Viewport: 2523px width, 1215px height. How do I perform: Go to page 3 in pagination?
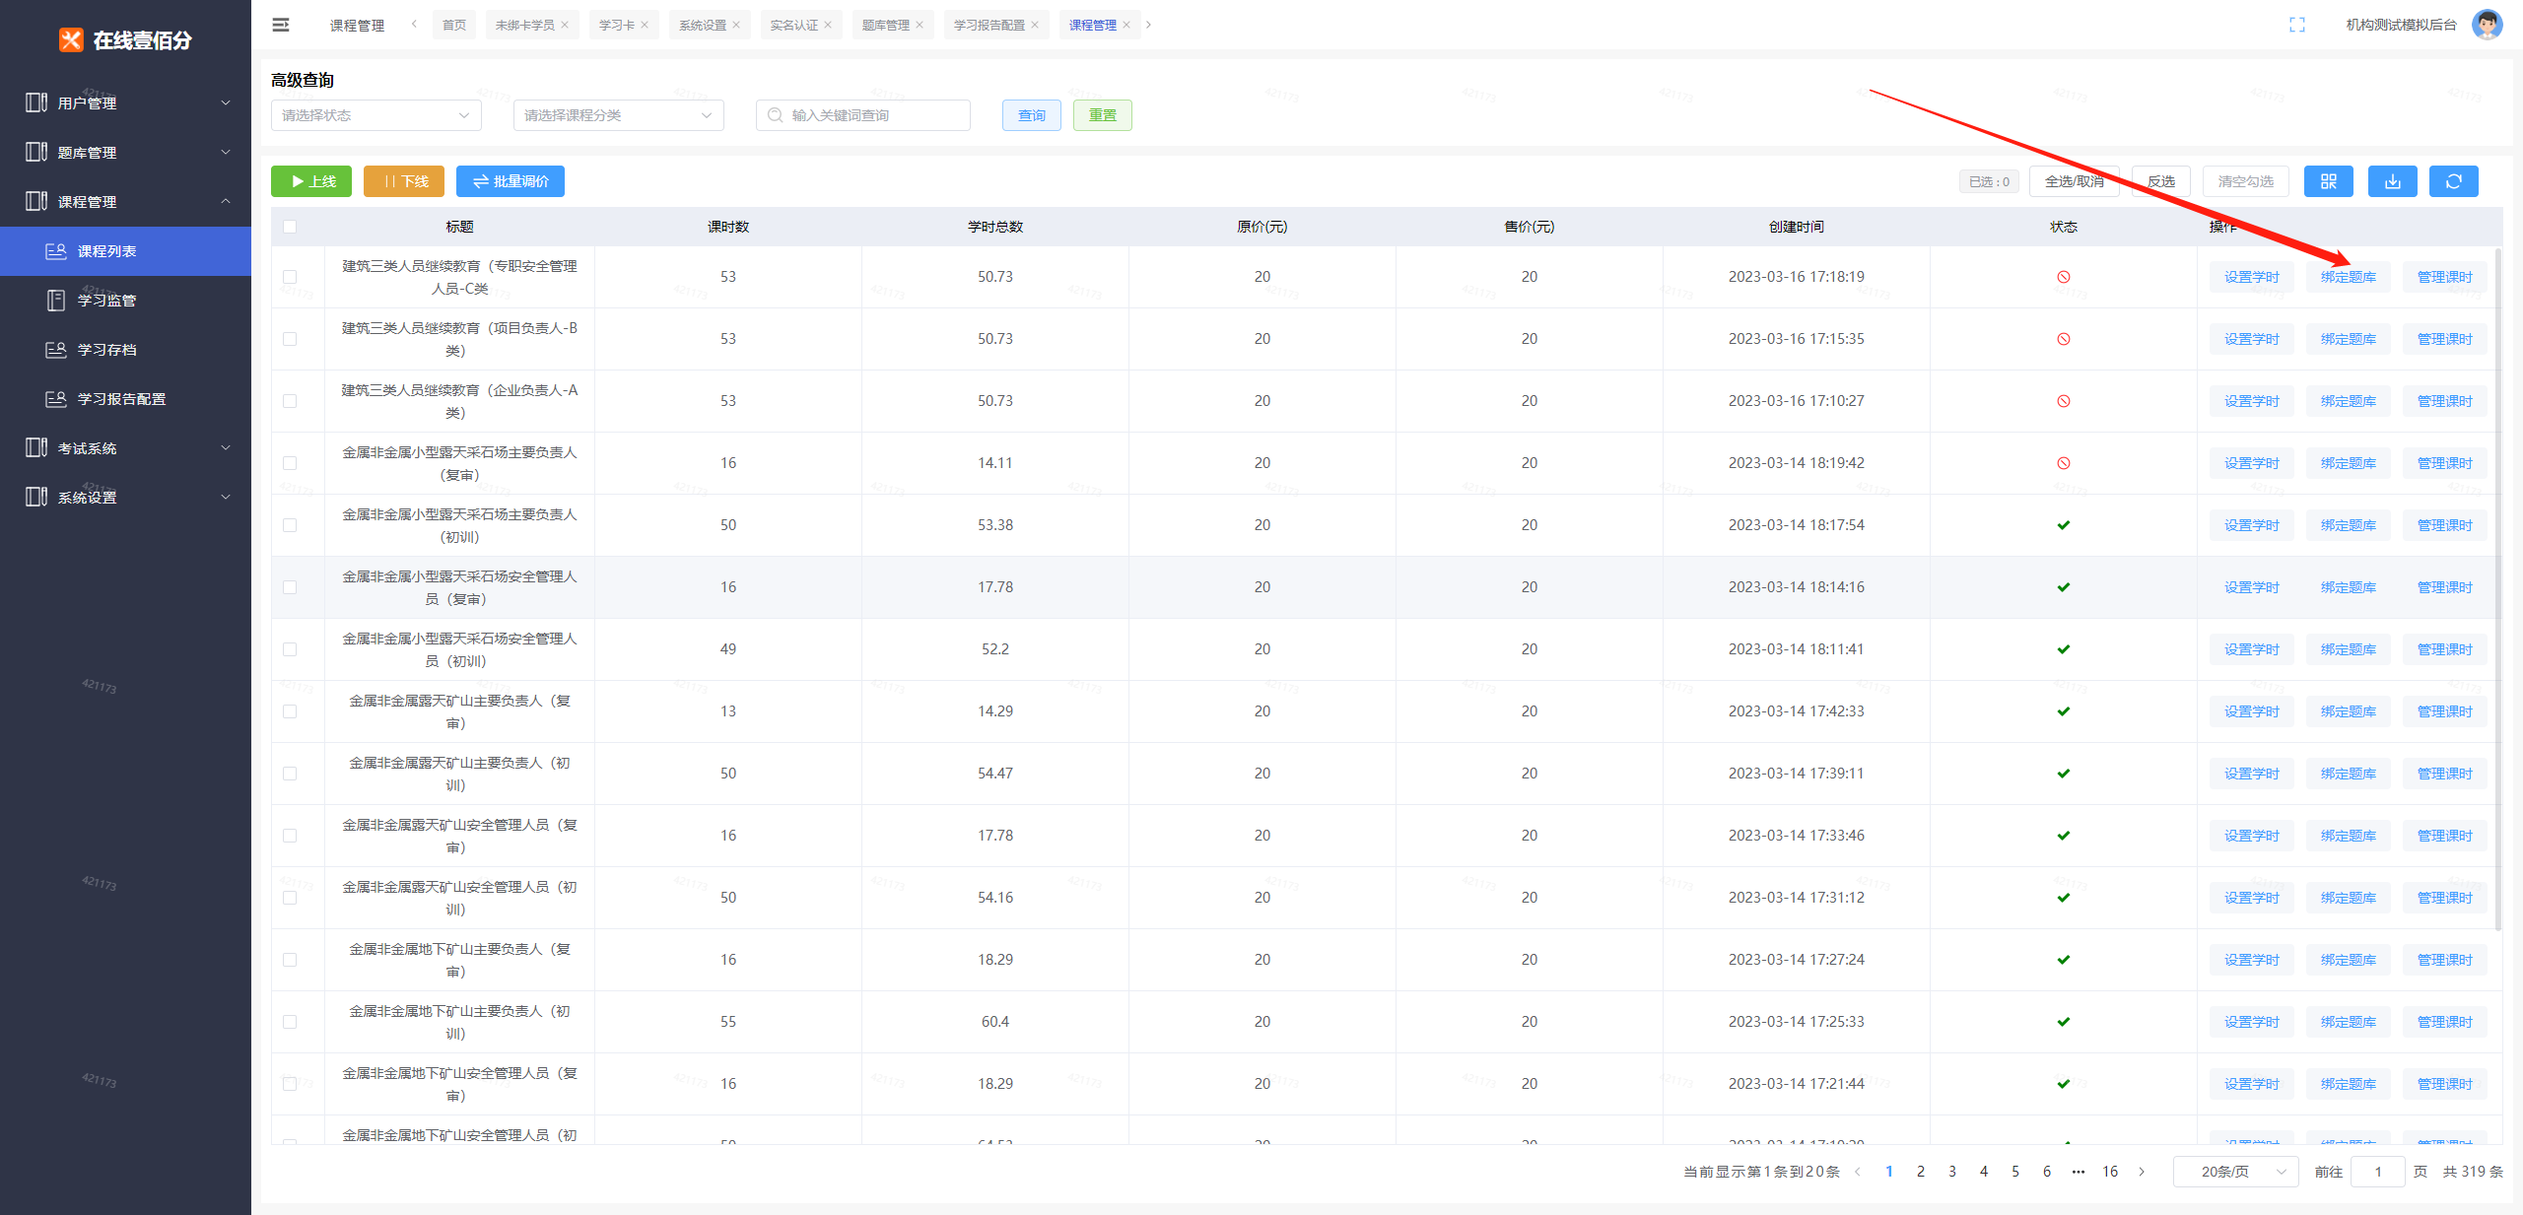tap(1952, 1172)
